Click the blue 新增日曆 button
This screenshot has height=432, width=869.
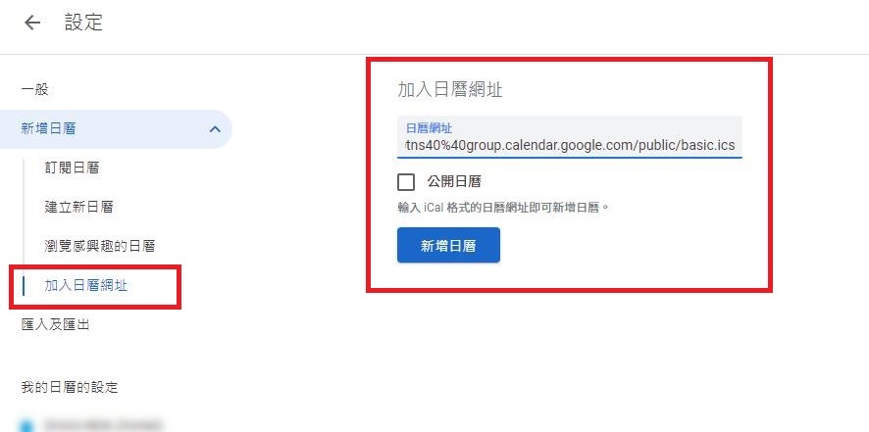[448, 245]
